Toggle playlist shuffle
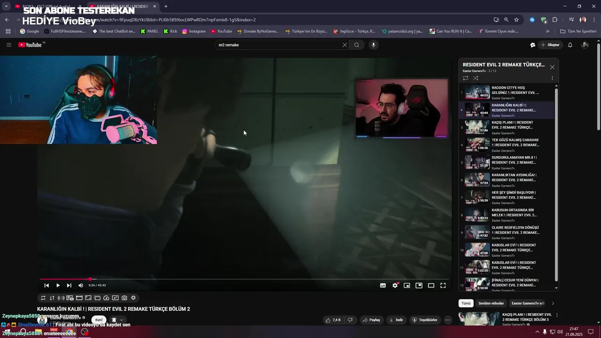This screenshot has height=338, width=601. 476,78
